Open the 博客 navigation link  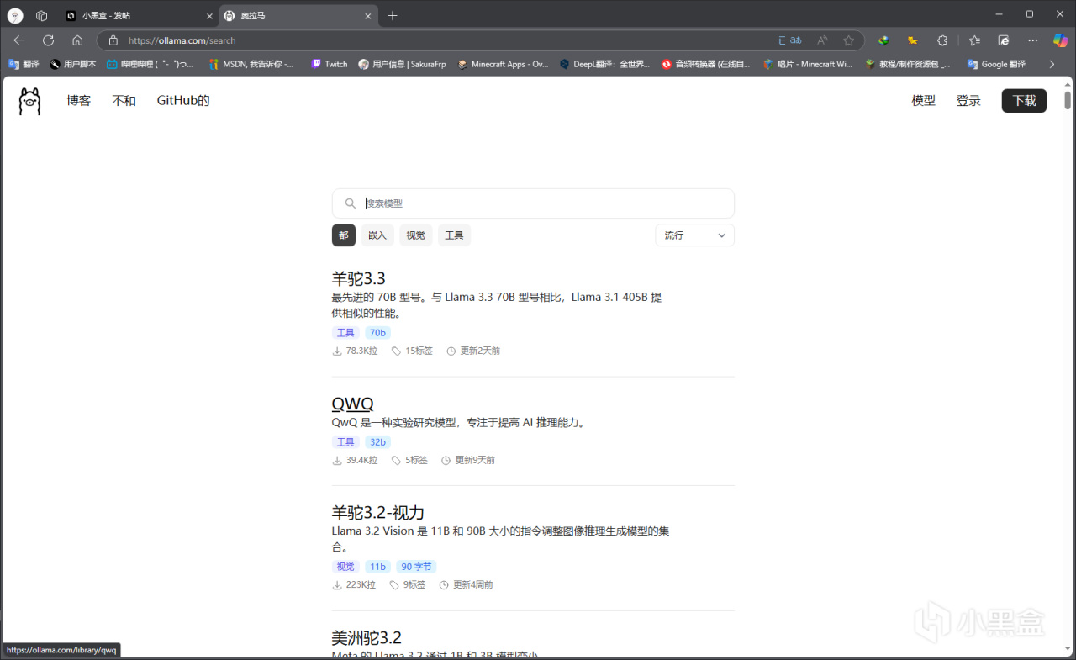pyautogui.click(x=79, y=101)
